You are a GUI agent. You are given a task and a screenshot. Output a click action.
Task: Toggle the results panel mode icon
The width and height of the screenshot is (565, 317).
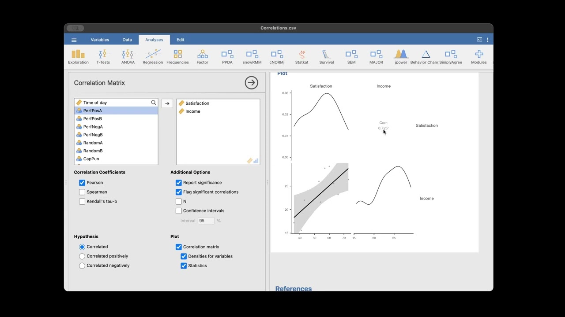479,40
